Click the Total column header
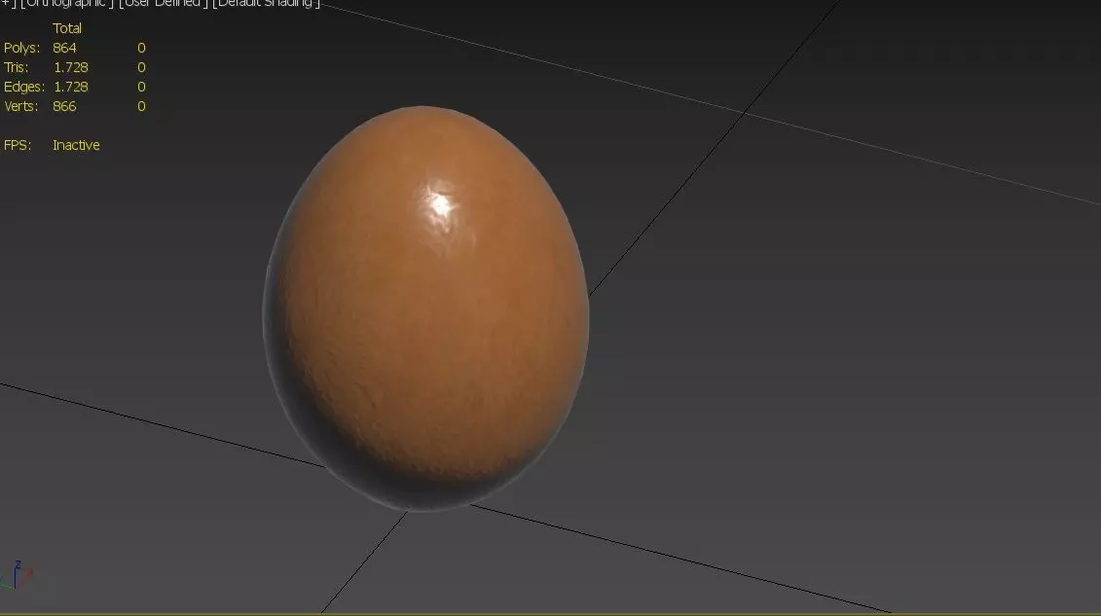The width and height of the screenshot is (1101, 616). click(67, 28)
